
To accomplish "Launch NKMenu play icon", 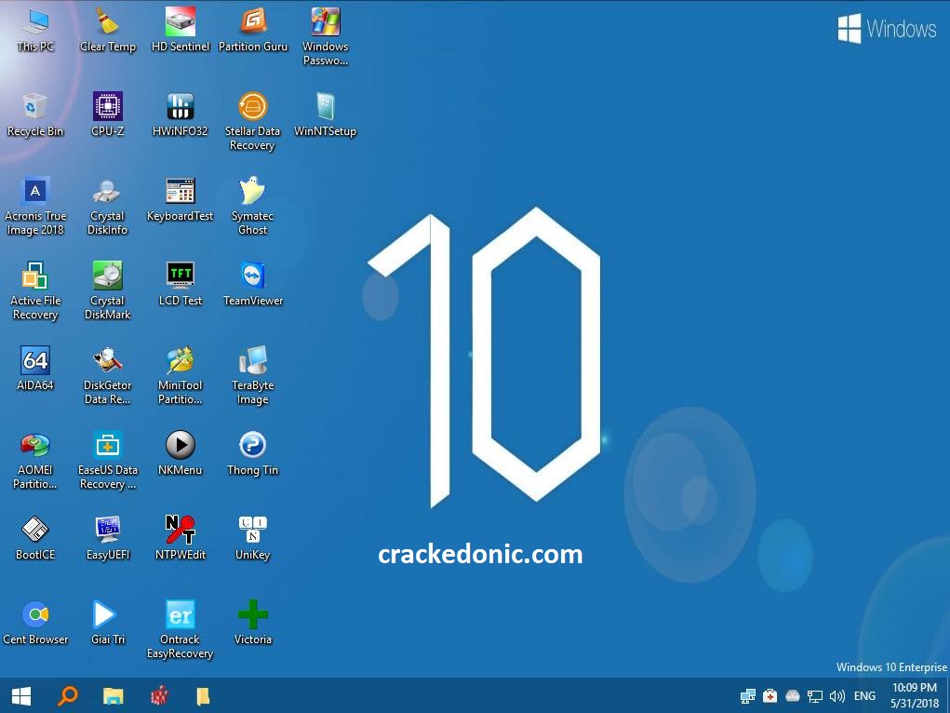I will tap(180, 453).
